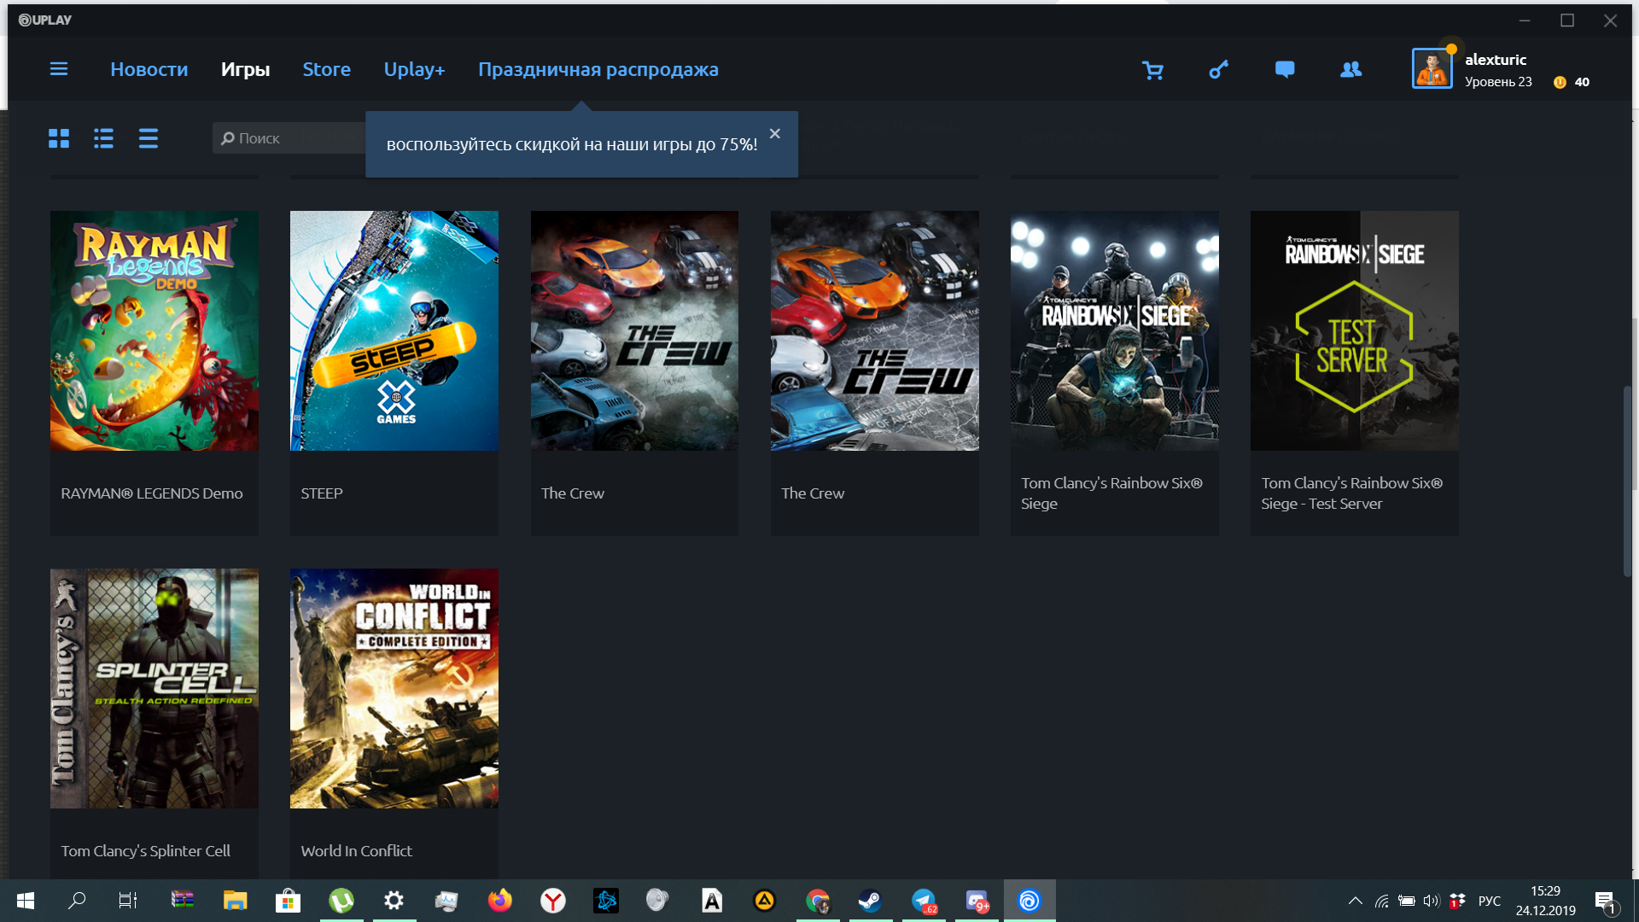The image size is (1639, 922).
Task: Open uTorrent from taskbar
Action: (x=341, y=901)
